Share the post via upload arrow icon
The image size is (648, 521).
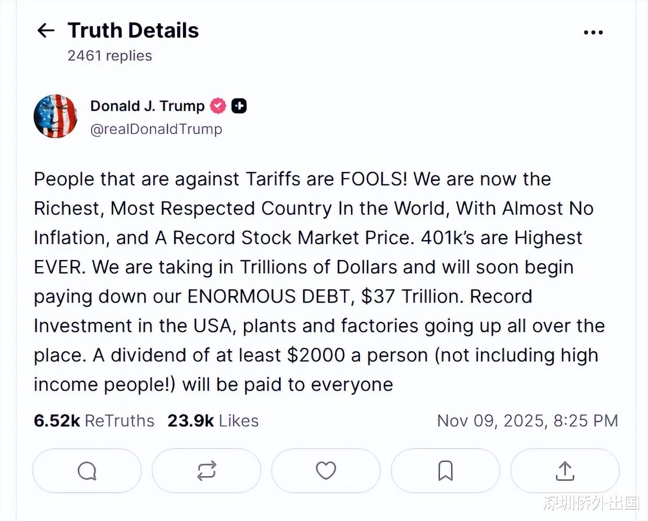coord(565,471)
